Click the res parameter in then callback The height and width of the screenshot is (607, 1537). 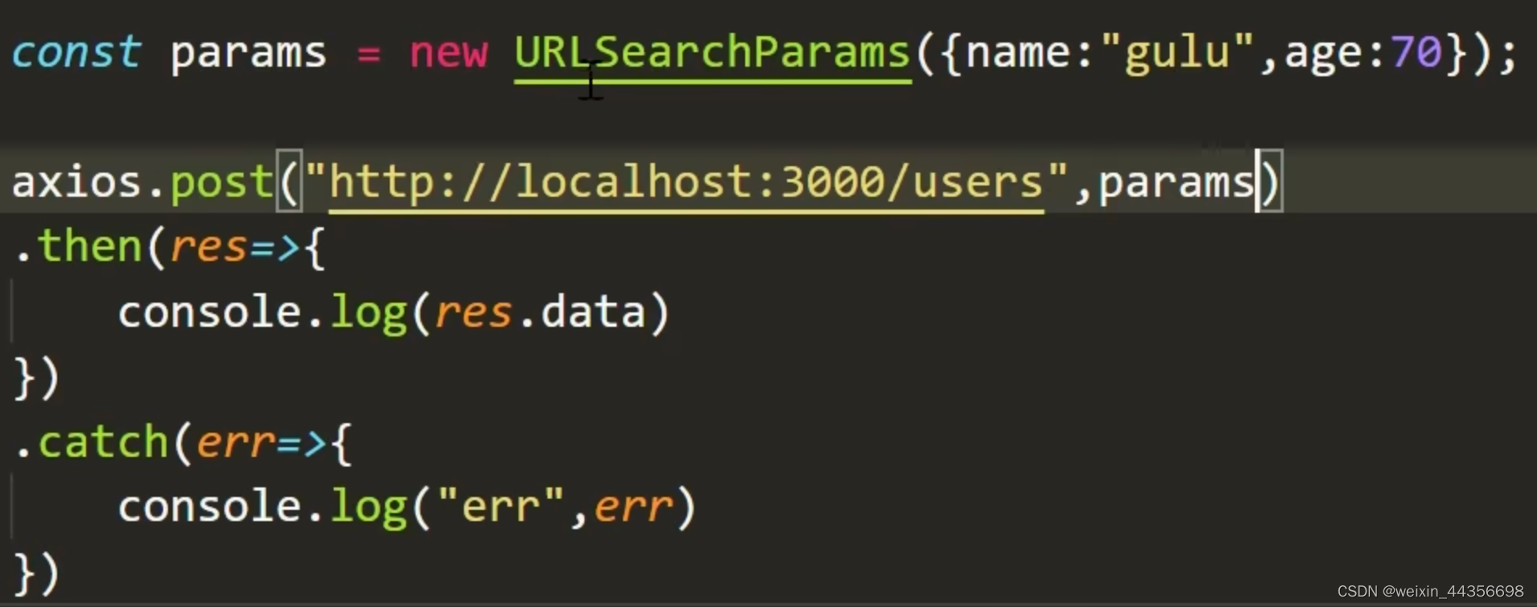tap(207, 247)
